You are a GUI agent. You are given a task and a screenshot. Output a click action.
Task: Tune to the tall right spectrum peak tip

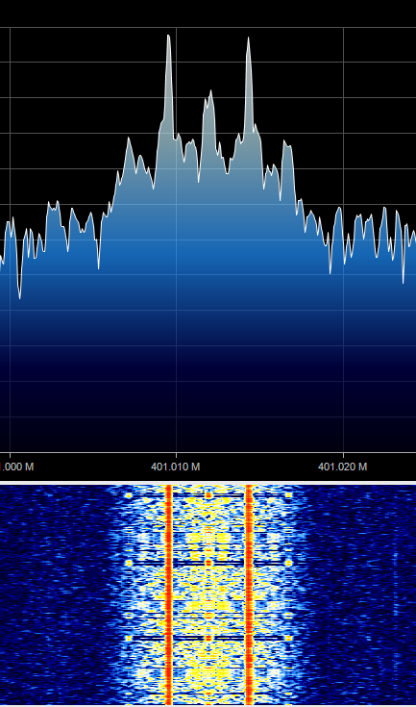pos(248,39)
